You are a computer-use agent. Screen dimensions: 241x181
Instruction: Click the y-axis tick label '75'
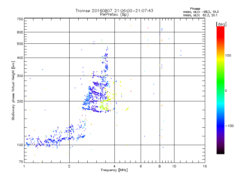click(21, 162)
